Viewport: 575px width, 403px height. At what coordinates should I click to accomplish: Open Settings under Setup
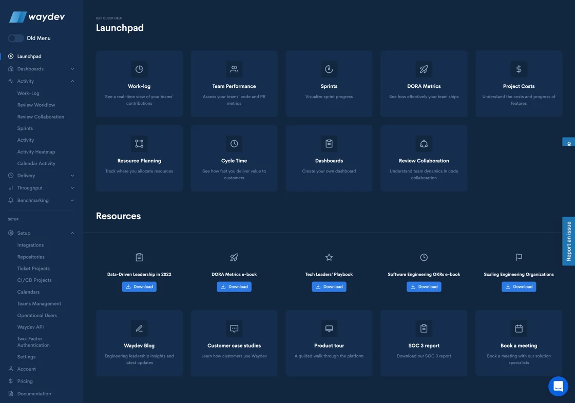[x=26, y=357]
